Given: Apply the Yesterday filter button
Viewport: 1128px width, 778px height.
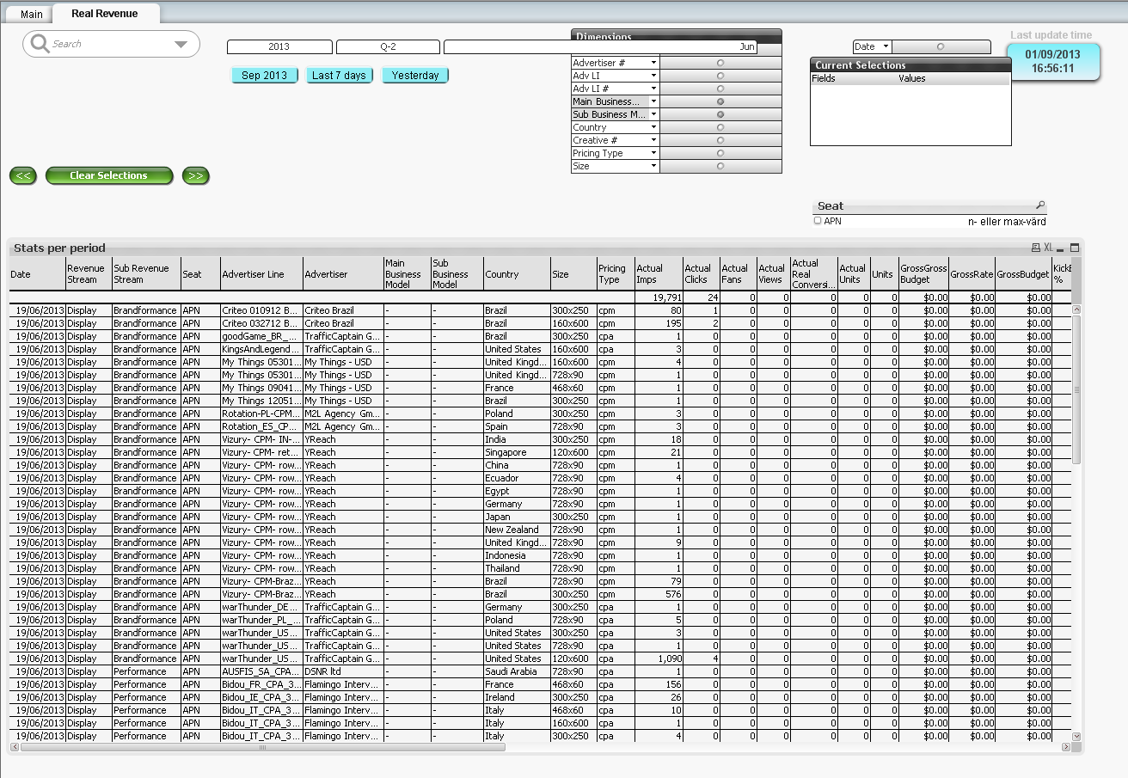Looking at the screenshot, I should point(415,76).
